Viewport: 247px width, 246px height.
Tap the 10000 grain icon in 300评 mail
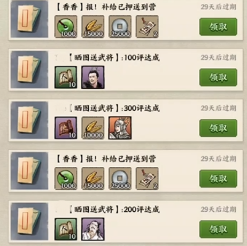[x=93, y=128]
